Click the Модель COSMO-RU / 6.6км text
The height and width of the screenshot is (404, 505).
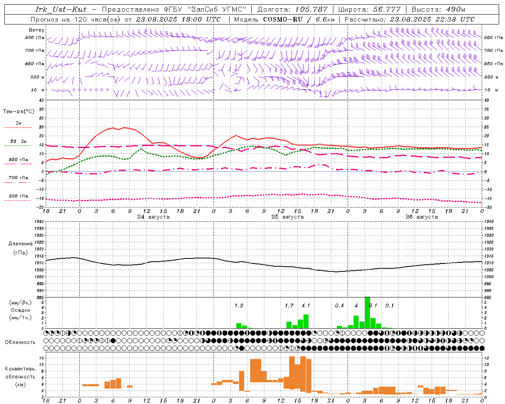(x=284, y=19)
